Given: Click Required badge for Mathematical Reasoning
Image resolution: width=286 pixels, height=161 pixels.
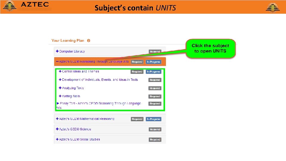Looking at the screenshot, I should (x=137, y=119).
